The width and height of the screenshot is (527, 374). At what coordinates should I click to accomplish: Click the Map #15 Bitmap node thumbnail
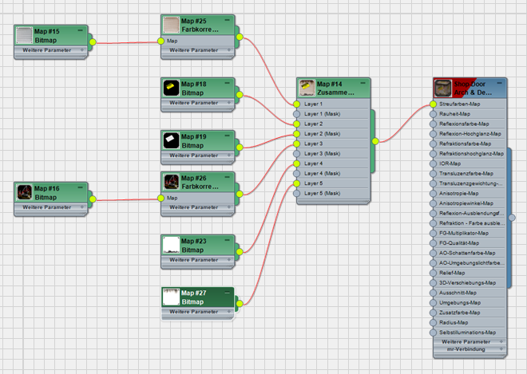point(24,36)
